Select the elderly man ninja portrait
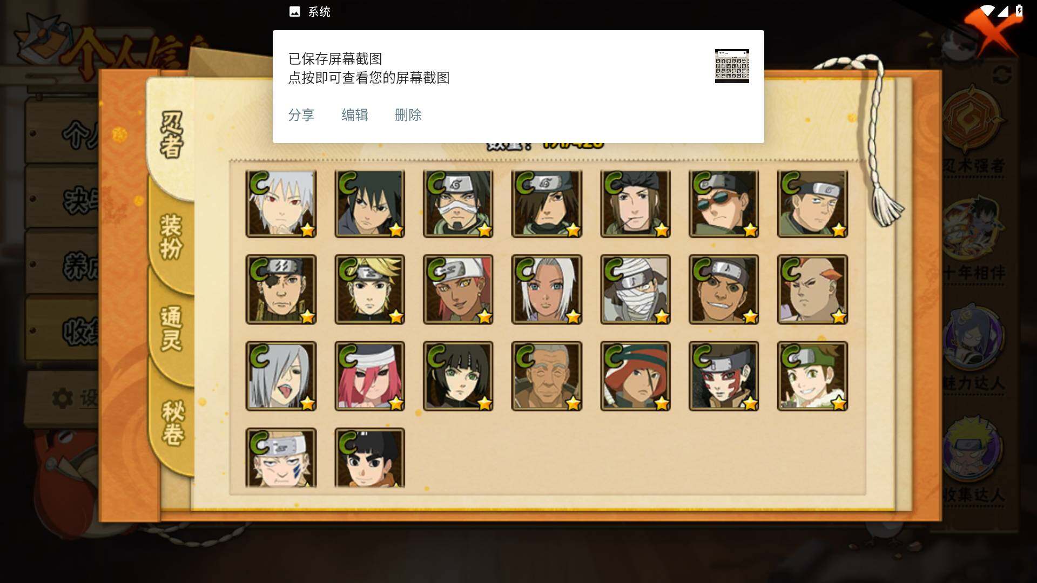The height and width of the screenshot is (583, 1037). [547, 376]
